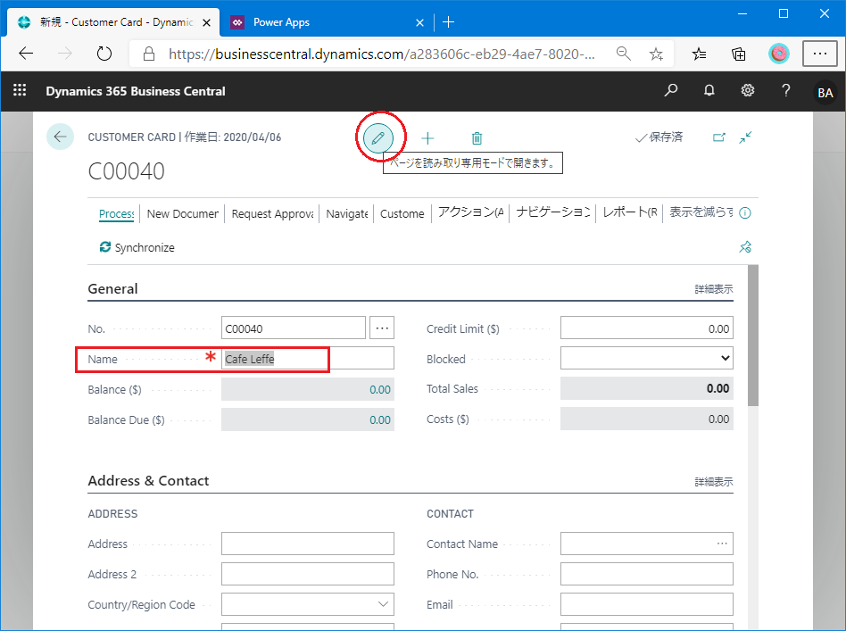Open Navigate menu
Screen dimensions: 846x631
347,213
